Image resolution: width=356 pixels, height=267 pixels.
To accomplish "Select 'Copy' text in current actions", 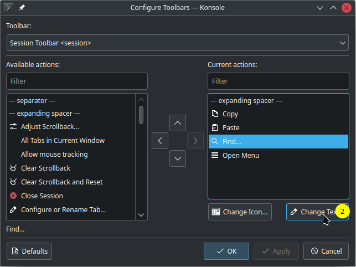I will click(x=230, y=114).
